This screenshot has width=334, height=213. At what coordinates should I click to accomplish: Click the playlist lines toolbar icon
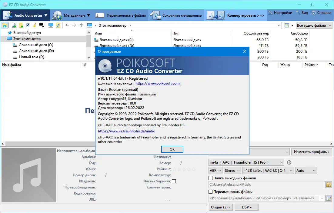[x=42, y=25]
